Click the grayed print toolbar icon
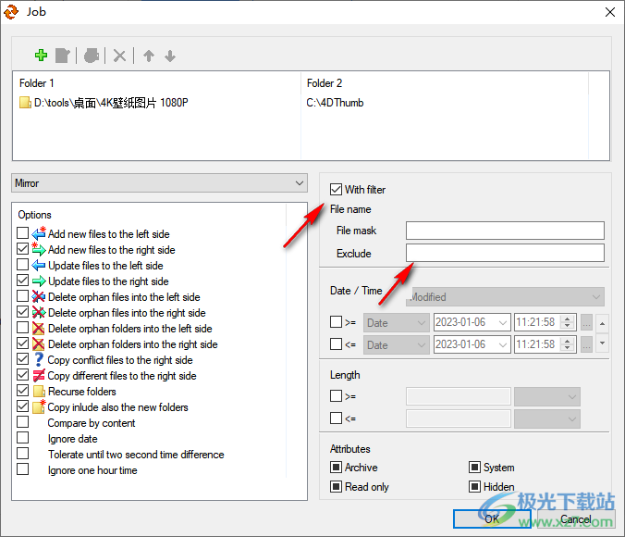 coord(92,56)
